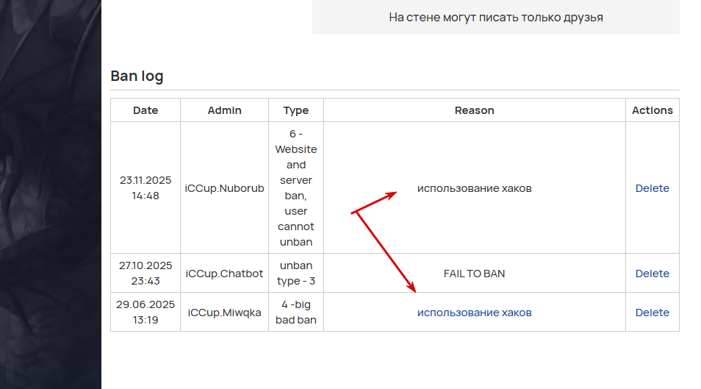Click admin name iCCup.Chatbot
Screen dimensions: 701x389
click(224, 273)
